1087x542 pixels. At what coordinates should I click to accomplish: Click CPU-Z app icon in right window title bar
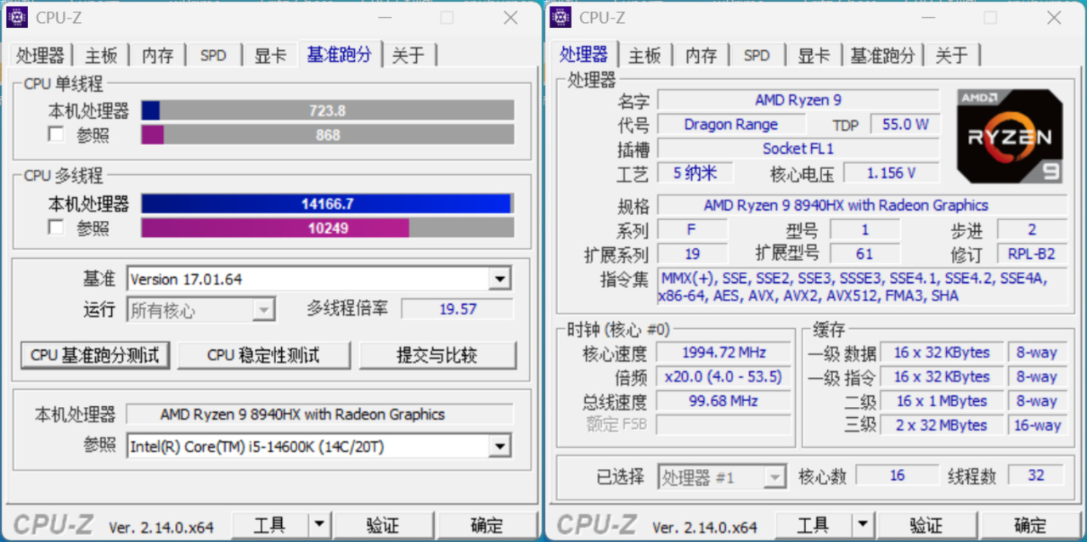(560, 17)
